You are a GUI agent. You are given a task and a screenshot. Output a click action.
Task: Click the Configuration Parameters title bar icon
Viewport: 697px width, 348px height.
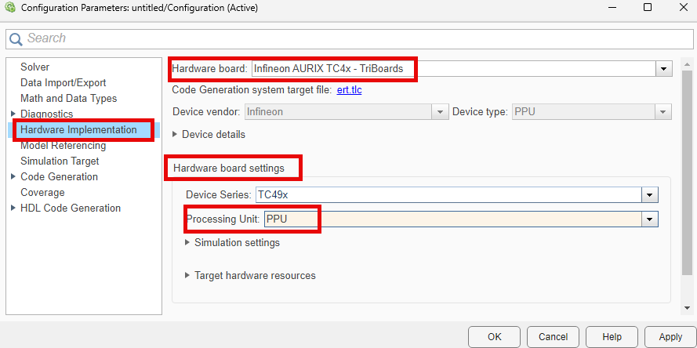(9, 8)
